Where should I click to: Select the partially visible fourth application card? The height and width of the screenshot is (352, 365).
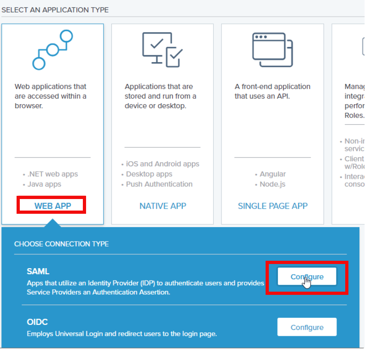click(x=348, y=124)
